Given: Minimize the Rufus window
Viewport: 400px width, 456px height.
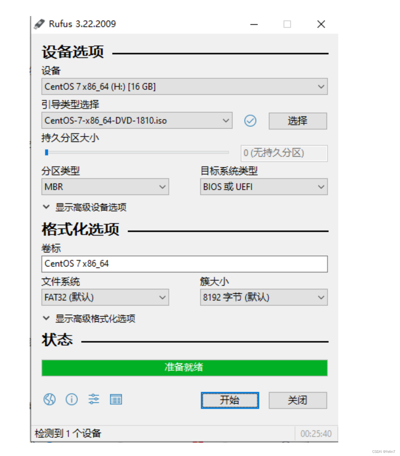Looking at the screenshot, I should (254, 24).
